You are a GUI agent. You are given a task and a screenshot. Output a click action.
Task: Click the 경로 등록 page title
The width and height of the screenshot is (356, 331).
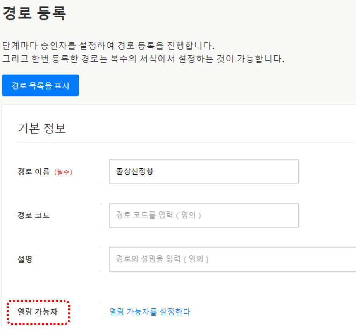(x=34, y=14)
